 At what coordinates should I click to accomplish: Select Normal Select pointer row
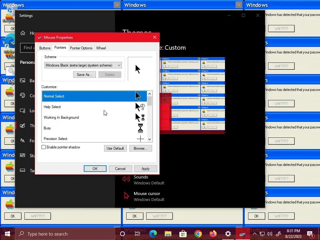pos(94,96)
